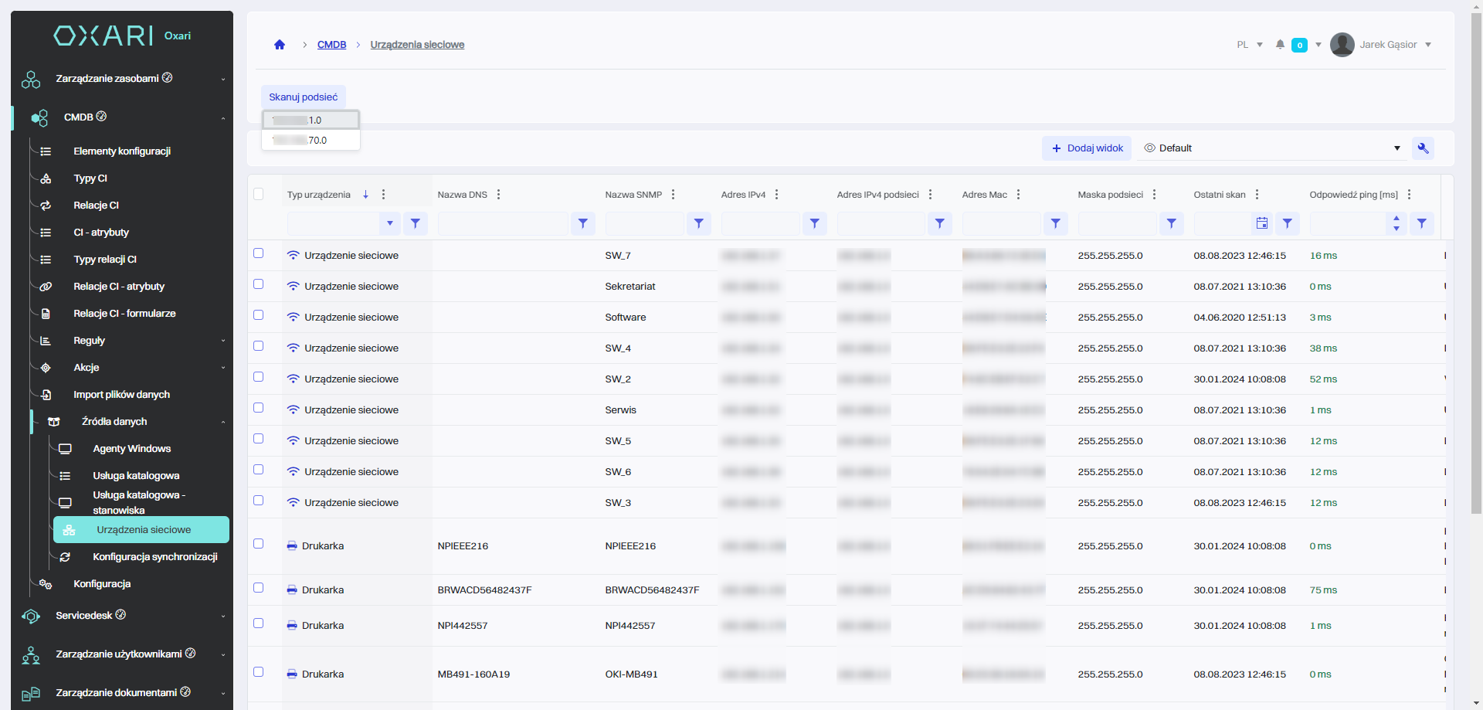Open column menu for Nazwa SNMP
The width and height of the screenshot is (1483, 710).
coord(673,195)
